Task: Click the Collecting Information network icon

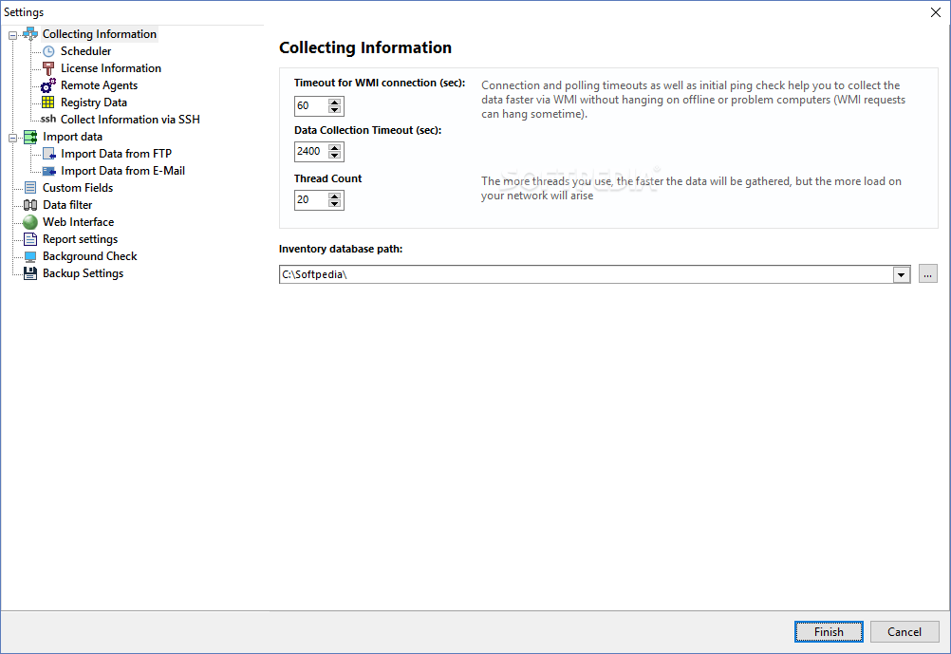Action: click(x=30, y=34)
